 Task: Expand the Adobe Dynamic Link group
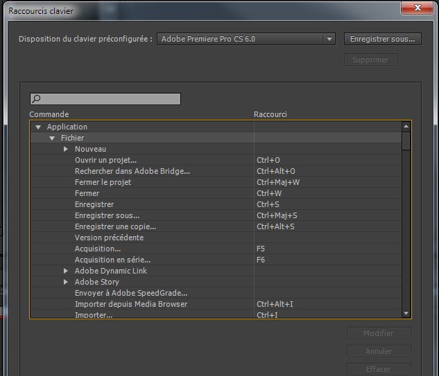click(x=66, y=271)
